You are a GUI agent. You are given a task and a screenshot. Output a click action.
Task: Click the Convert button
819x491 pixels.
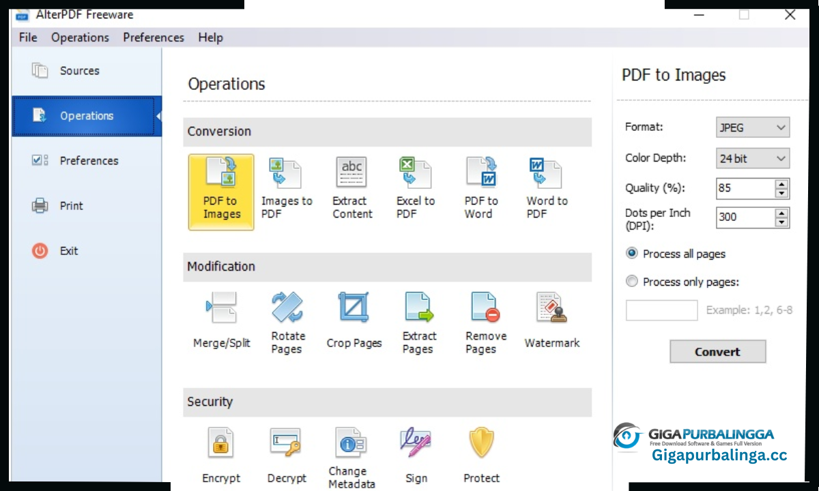click(717, 352)
